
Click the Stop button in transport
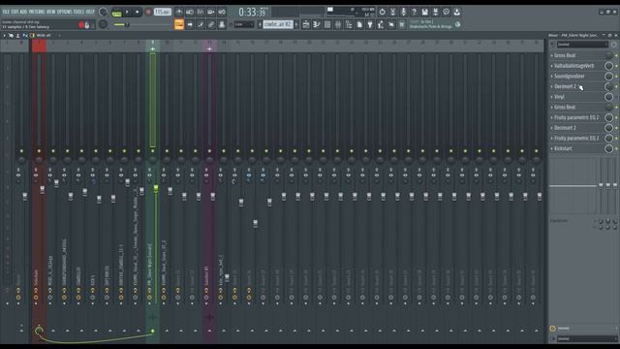pyautogui.click(x=138, y=13)
